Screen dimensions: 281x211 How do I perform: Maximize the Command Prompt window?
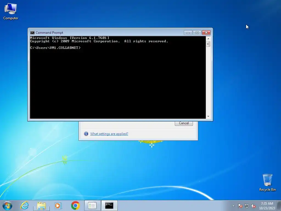point(197,33)
